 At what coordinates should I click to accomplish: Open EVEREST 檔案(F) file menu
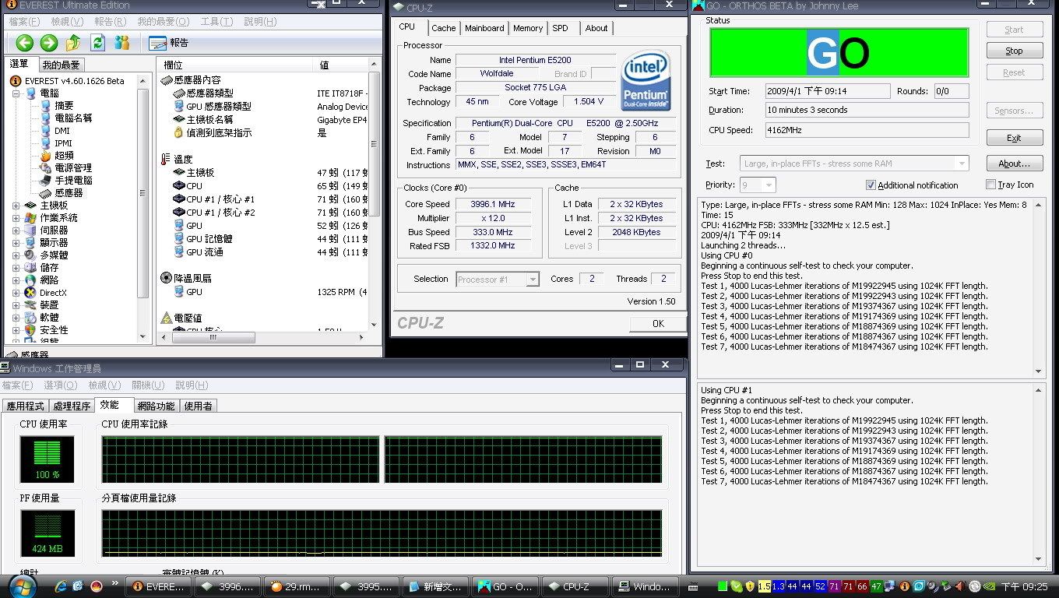click(x=23, y=22)
